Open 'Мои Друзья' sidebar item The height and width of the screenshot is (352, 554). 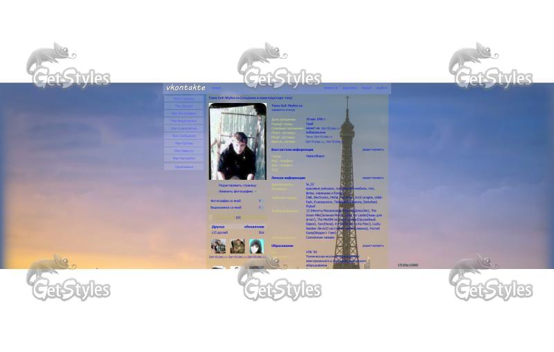click(x=184, y=106)
